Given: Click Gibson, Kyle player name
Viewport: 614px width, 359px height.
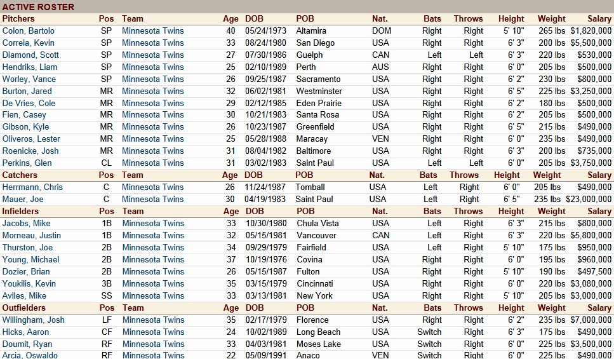Looking at the screenshot, I should (25, 127).
